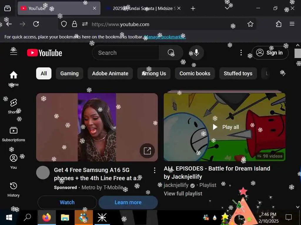Open File Explorer from taskbar
Image resolution: width=301 pixels, height=225 pixels.
[x=65, y=217]
